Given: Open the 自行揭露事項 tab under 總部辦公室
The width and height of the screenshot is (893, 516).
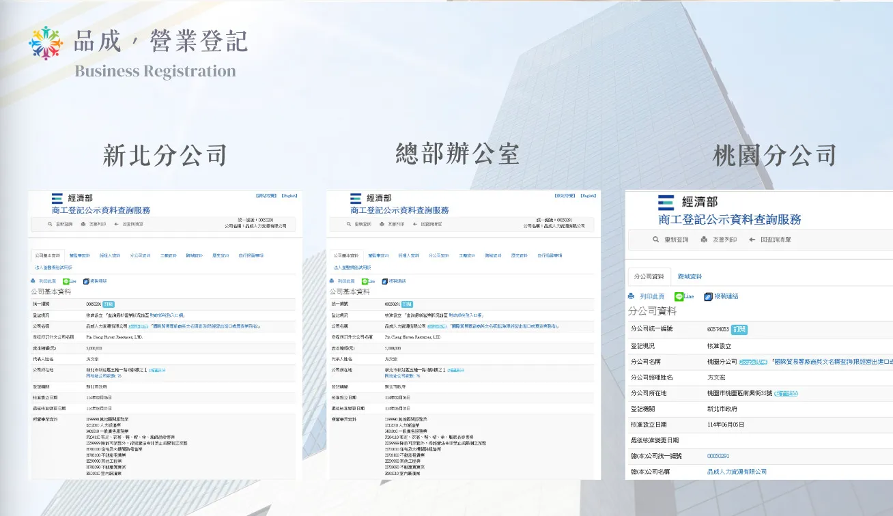Looking at the screenshot, I should (x=550, y=255).
